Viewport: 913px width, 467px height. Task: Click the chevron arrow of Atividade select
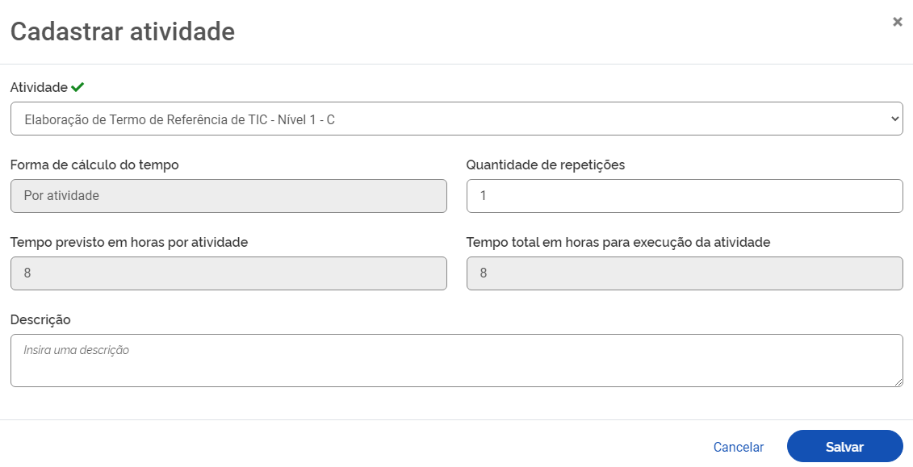[894, 119]
